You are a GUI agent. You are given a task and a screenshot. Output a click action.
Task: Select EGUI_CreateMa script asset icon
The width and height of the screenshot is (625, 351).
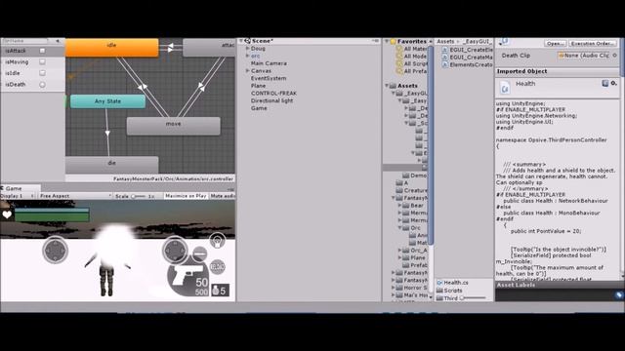445,58
